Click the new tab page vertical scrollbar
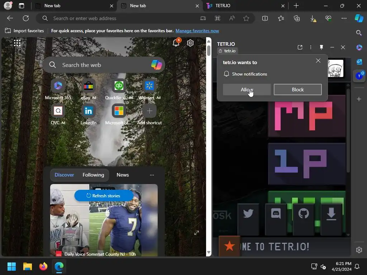The height and width of the screenshot is (275, 367). pos(209,147)
